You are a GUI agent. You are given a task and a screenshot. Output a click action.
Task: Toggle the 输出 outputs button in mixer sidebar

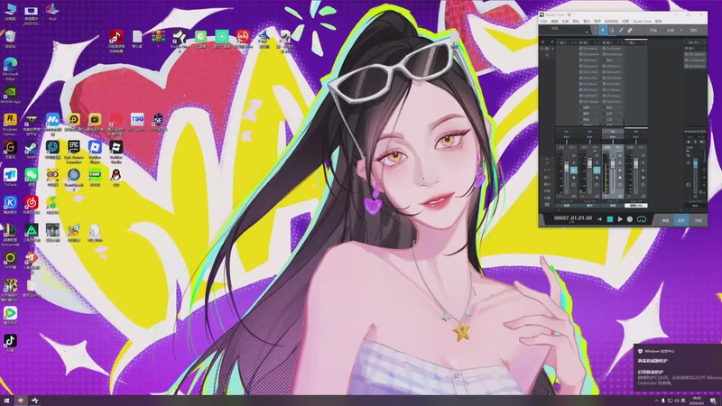pyautogui.click(x=547, y=185)
